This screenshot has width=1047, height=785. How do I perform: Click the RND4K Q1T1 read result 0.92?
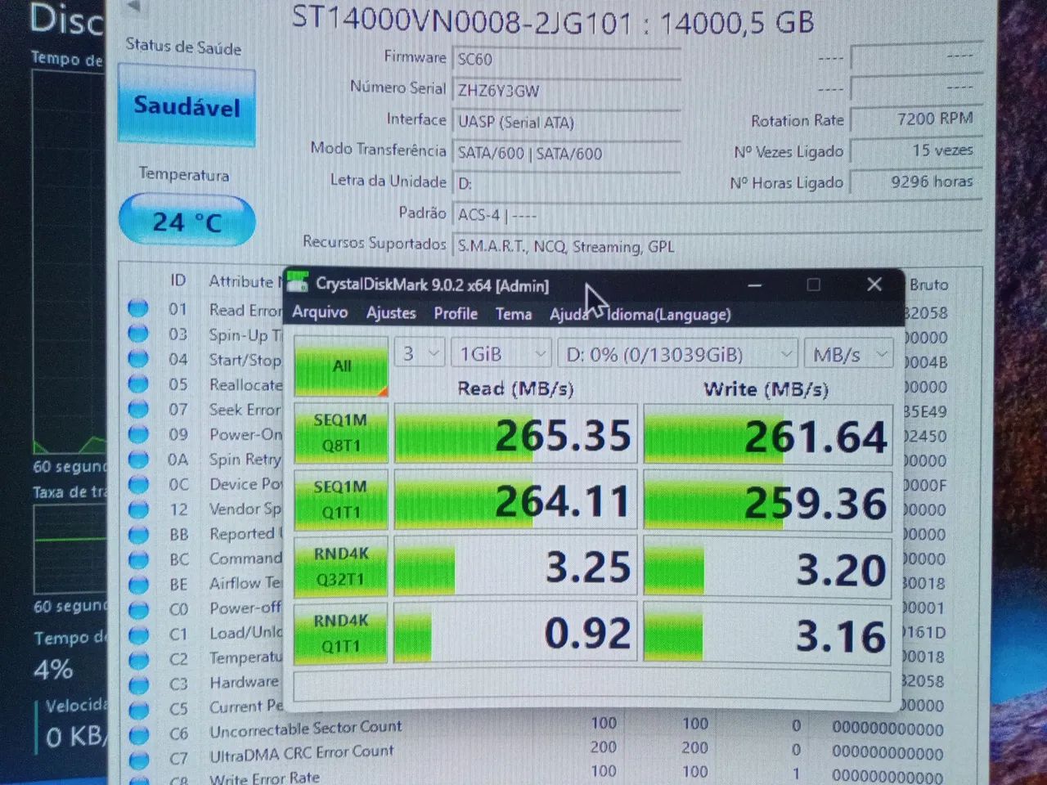[516, 632]
